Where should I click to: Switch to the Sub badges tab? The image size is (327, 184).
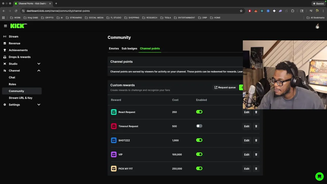click(129, 49)
